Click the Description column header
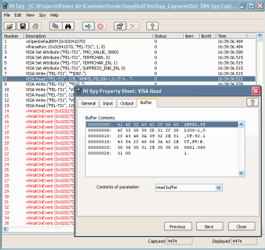Viewport: 265px width, 250px height. pos(89,36)
